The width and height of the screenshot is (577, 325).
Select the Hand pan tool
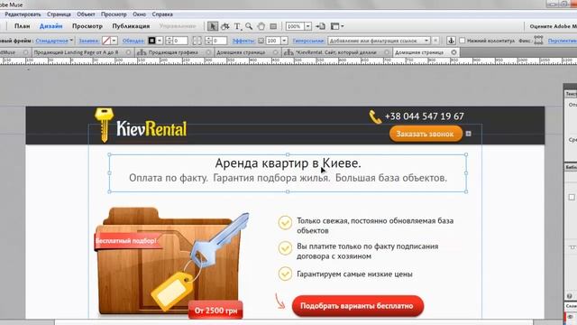[x=261, y=26]
